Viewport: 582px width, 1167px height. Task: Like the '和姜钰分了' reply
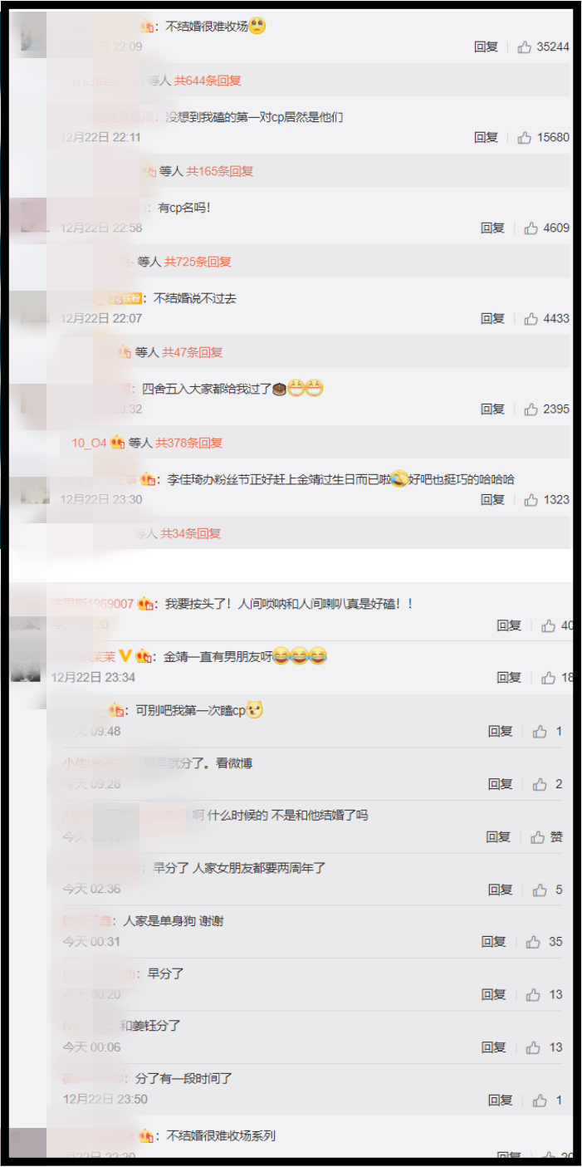533,1047
